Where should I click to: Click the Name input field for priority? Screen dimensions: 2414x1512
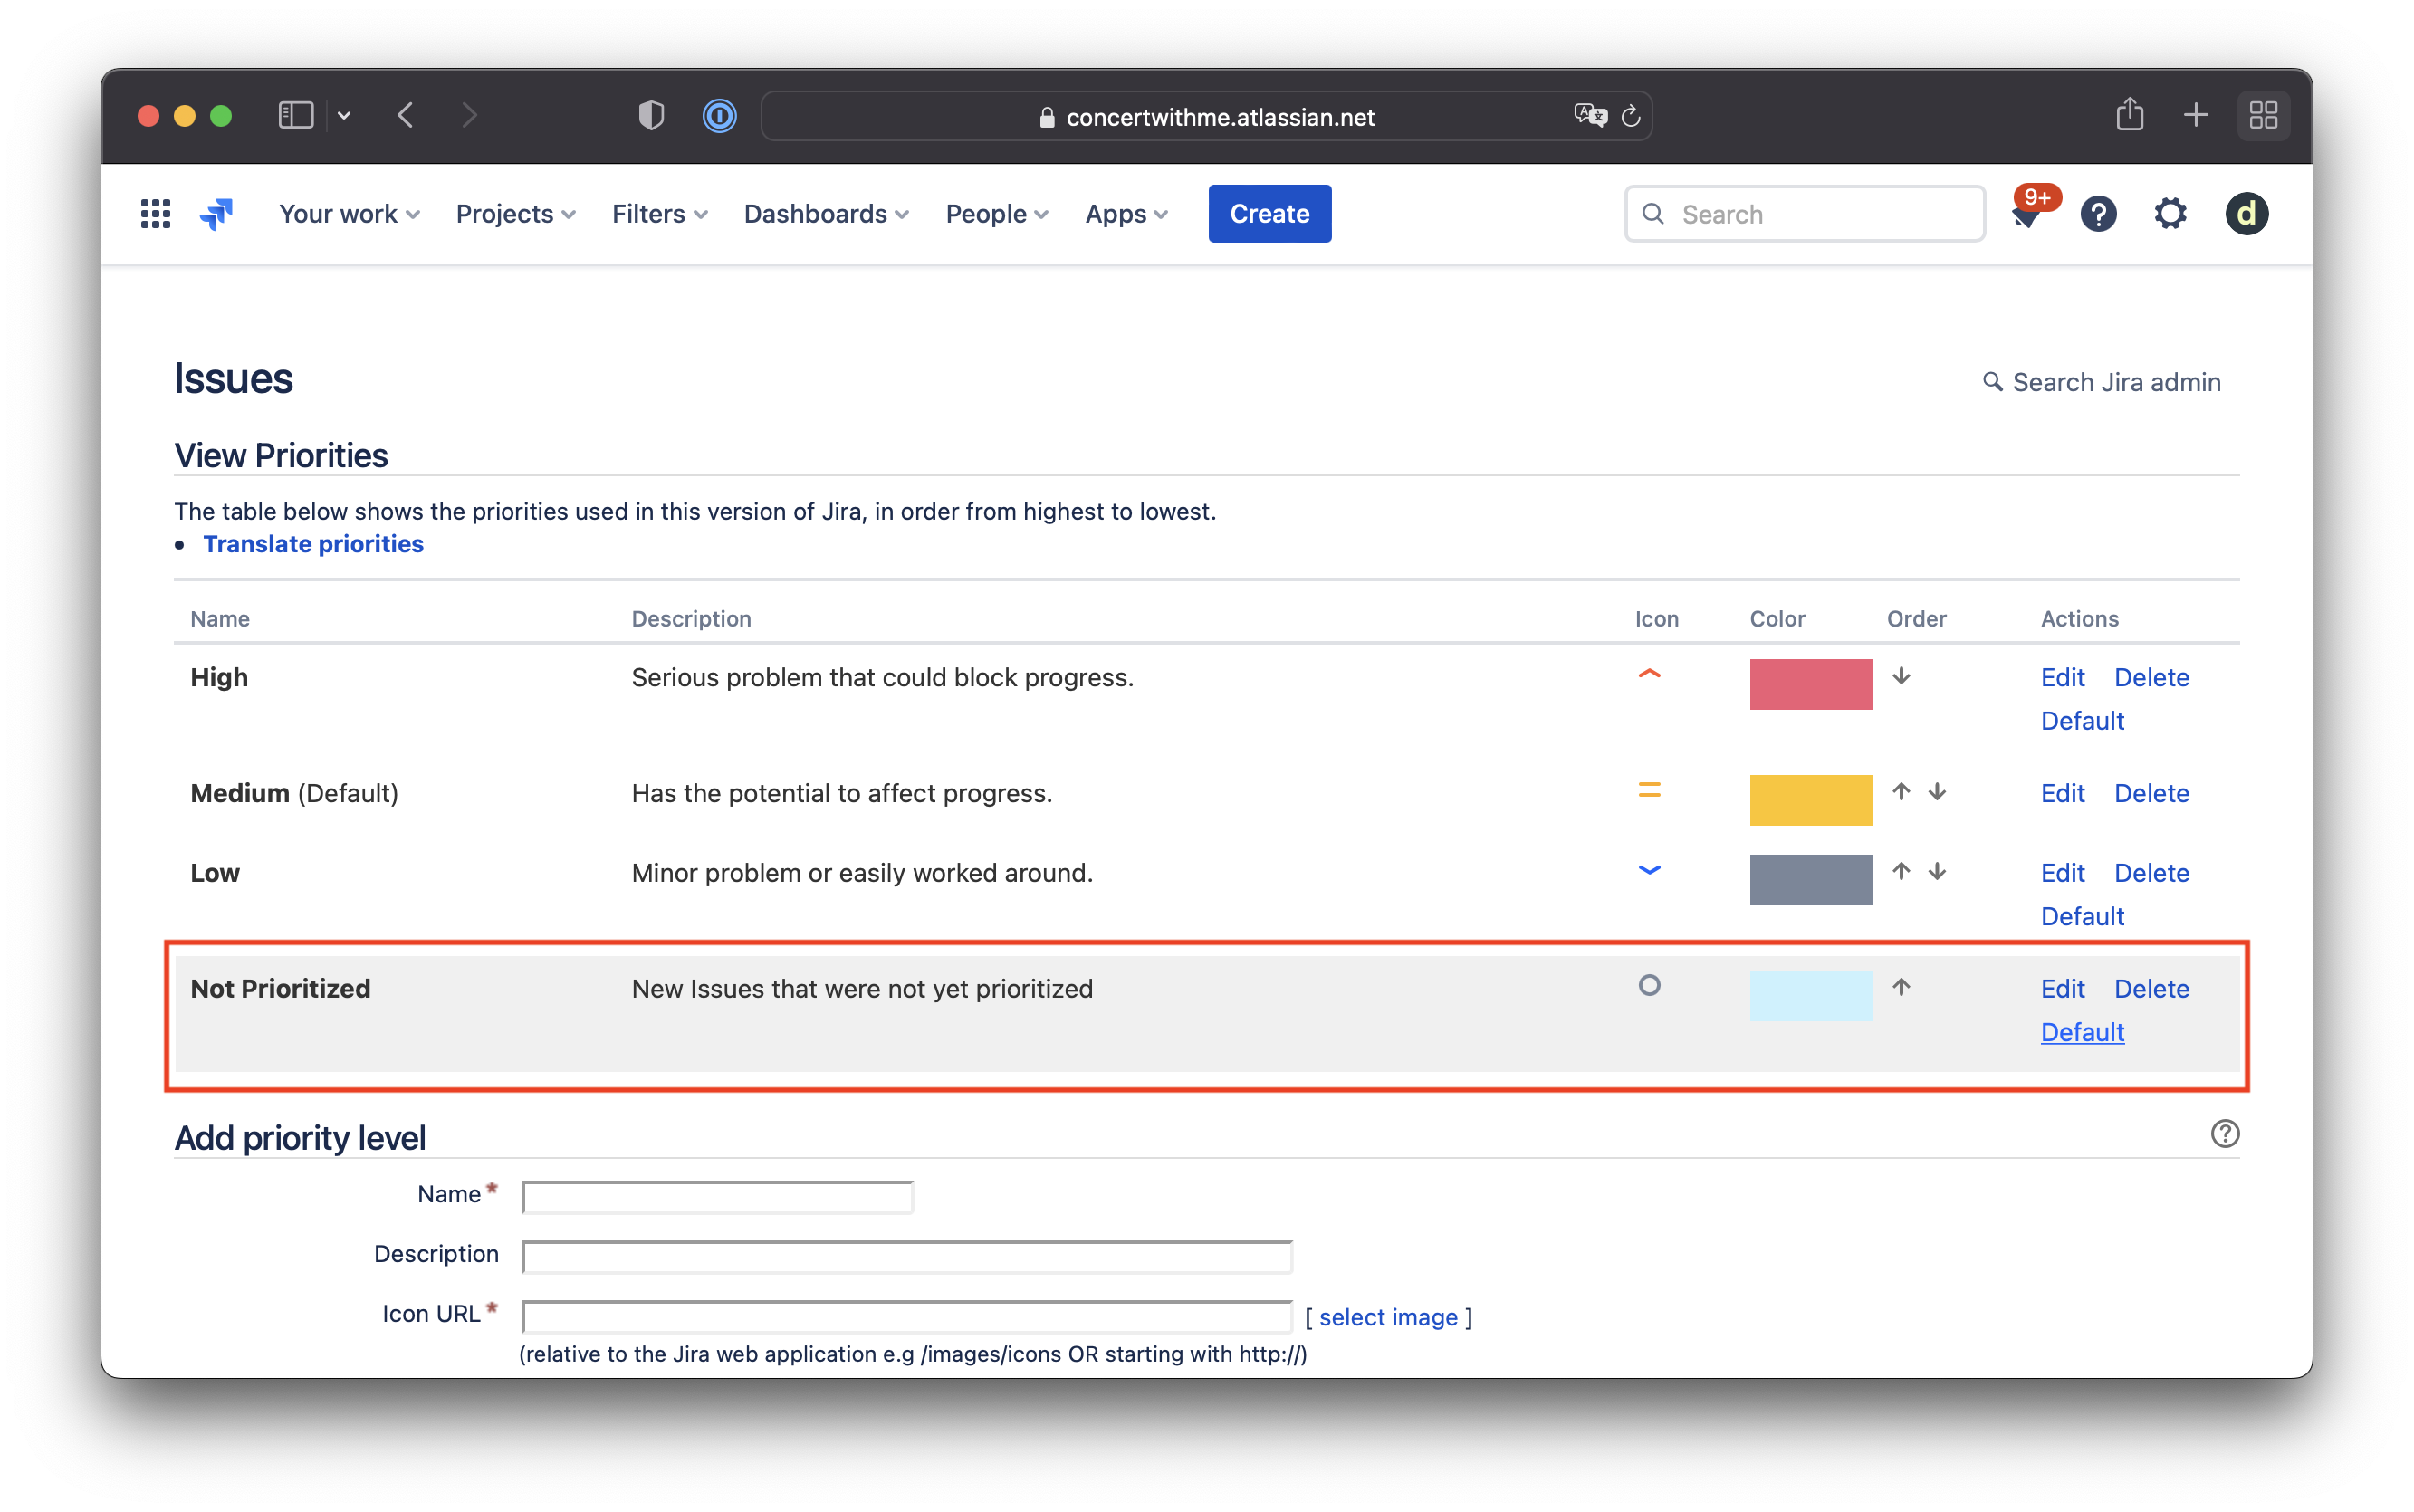(717, 1197)
